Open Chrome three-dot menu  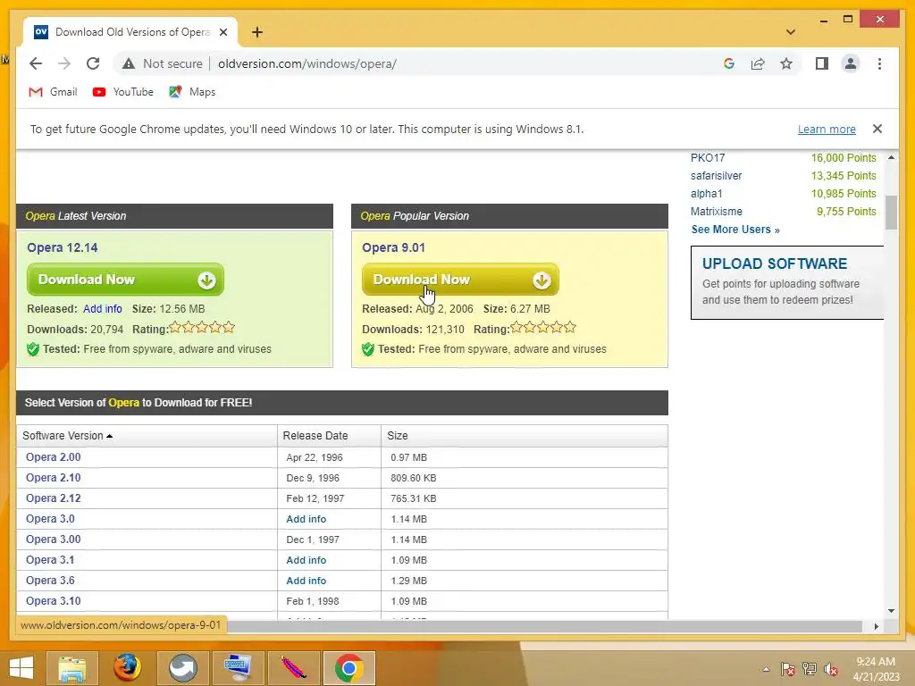coord(879,63)
